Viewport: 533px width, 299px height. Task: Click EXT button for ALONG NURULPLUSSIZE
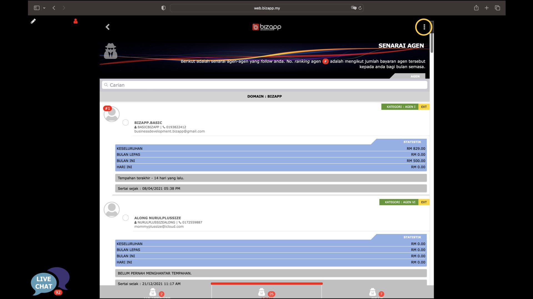(x=424, y=202)
